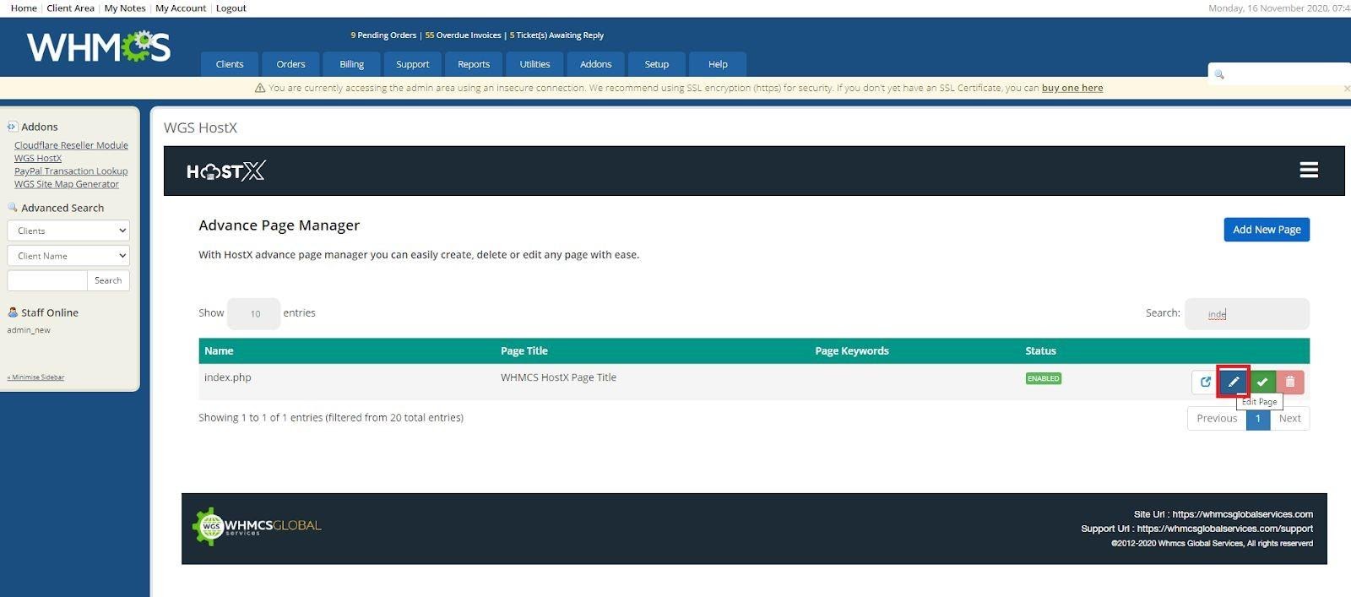Change the show entries count selector
1351x597 pixels.
[253, 313]
